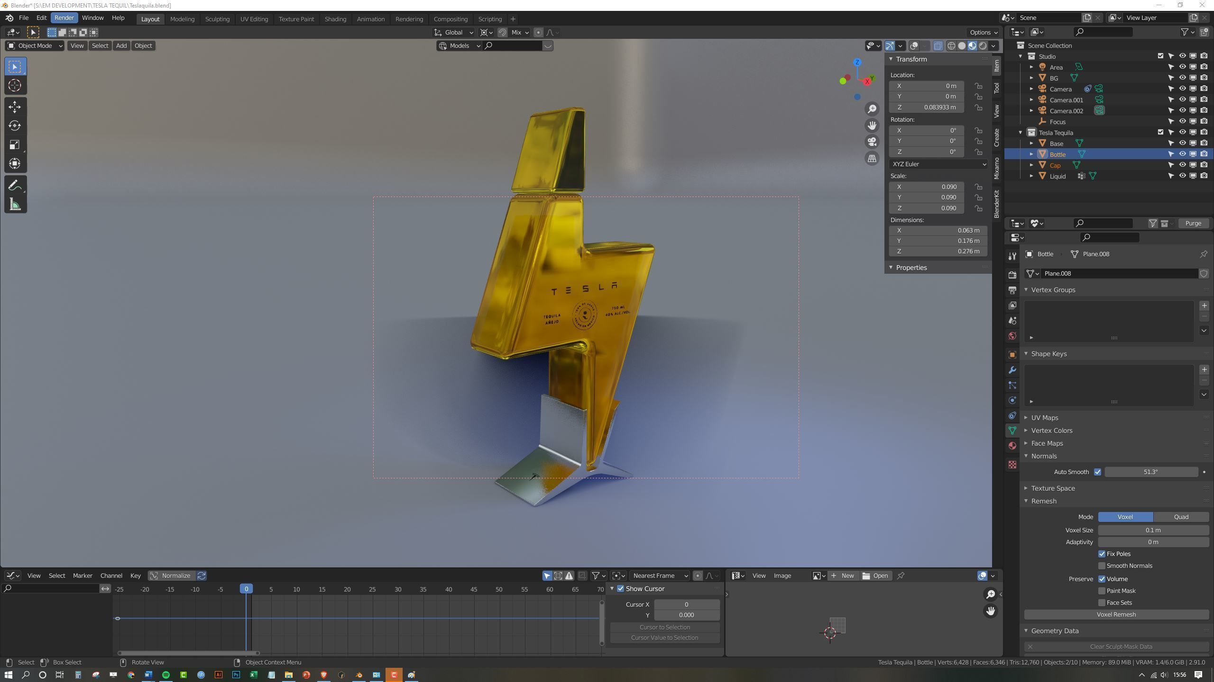
Task: Open Blender app in Windows taskbar
Action: [359, 675]
